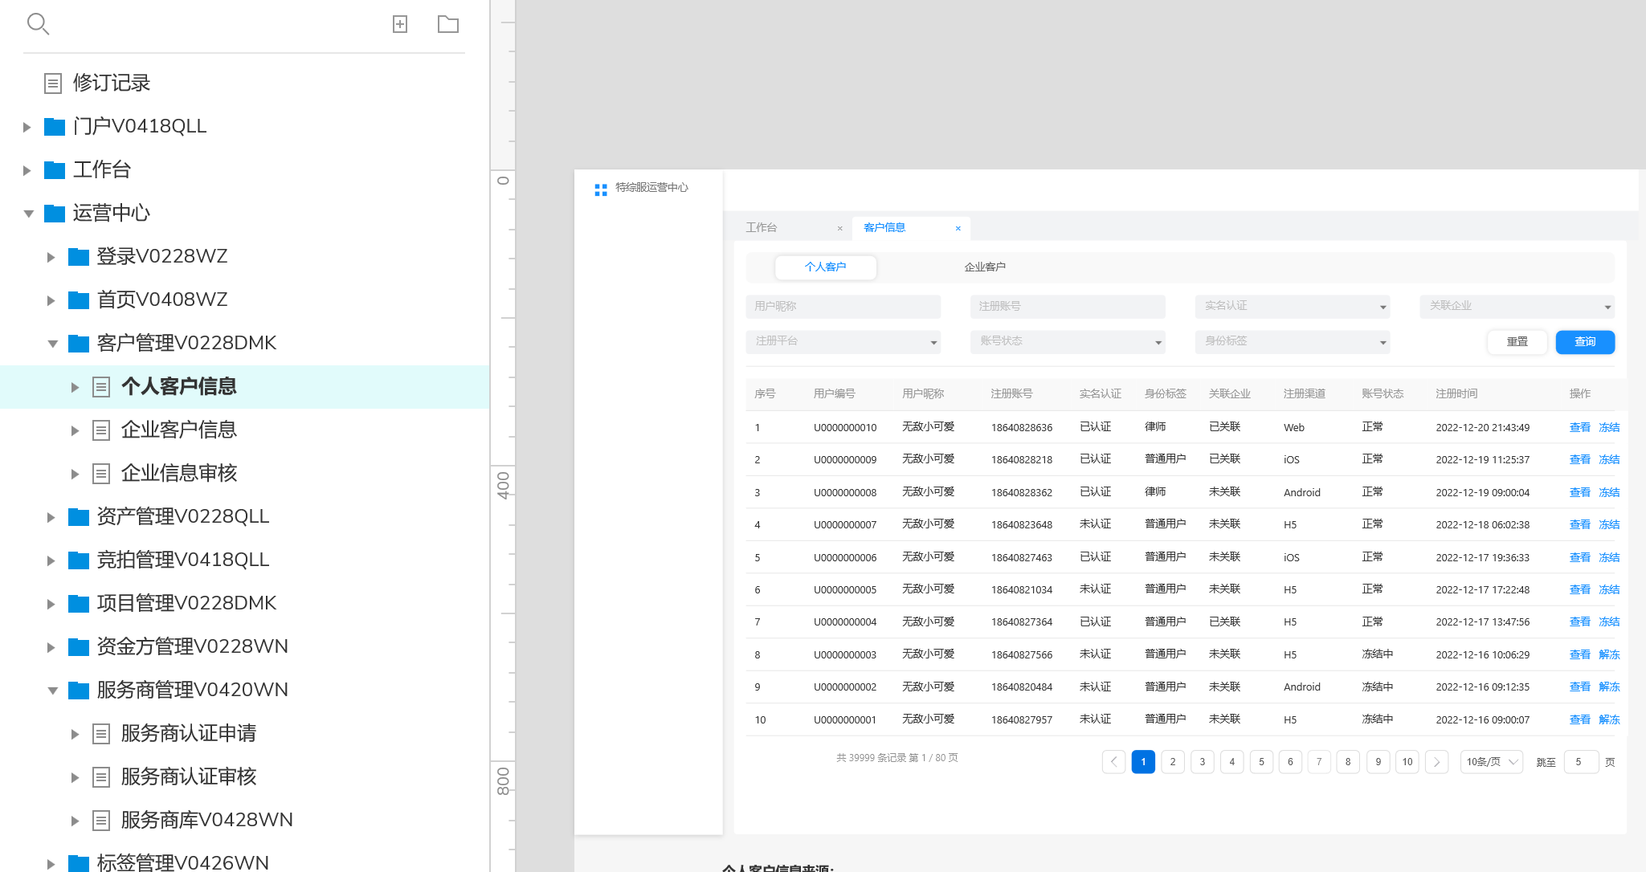The height and width of the screenshot is (872, 1646).
Task: Click the 冻结中 status in row 9
Action: [x=1378, y=687]
